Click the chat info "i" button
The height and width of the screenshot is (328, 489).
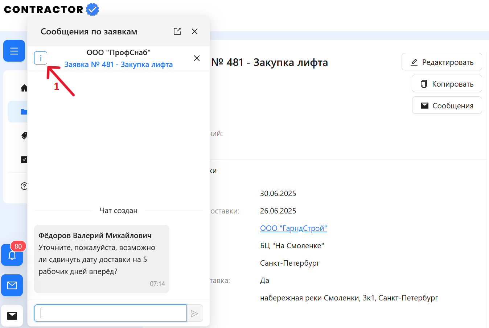click(x=41, y=58)
